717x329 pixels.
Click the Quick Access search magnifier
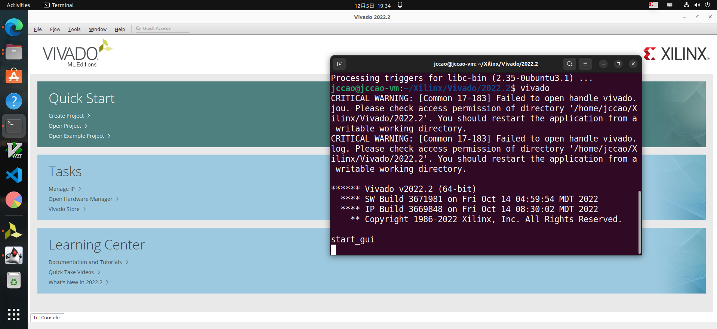tap(138, 28)
